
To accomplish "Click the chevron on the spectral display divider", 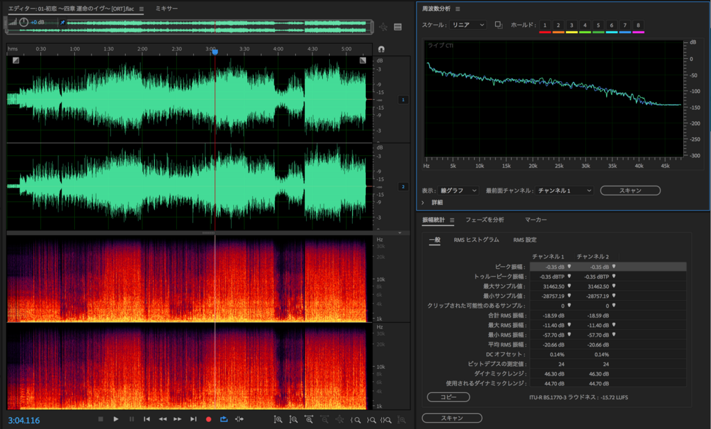I will (x=399, y=233).
